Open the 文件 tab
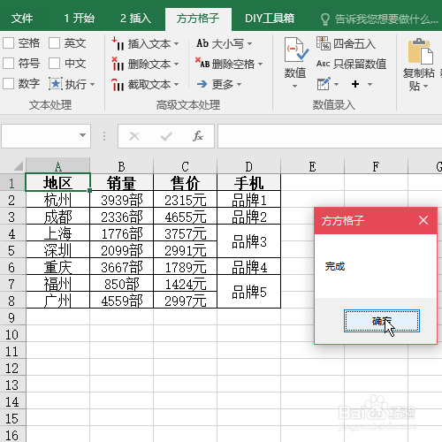This screenshot has height=442, width=442. (22, 19)
